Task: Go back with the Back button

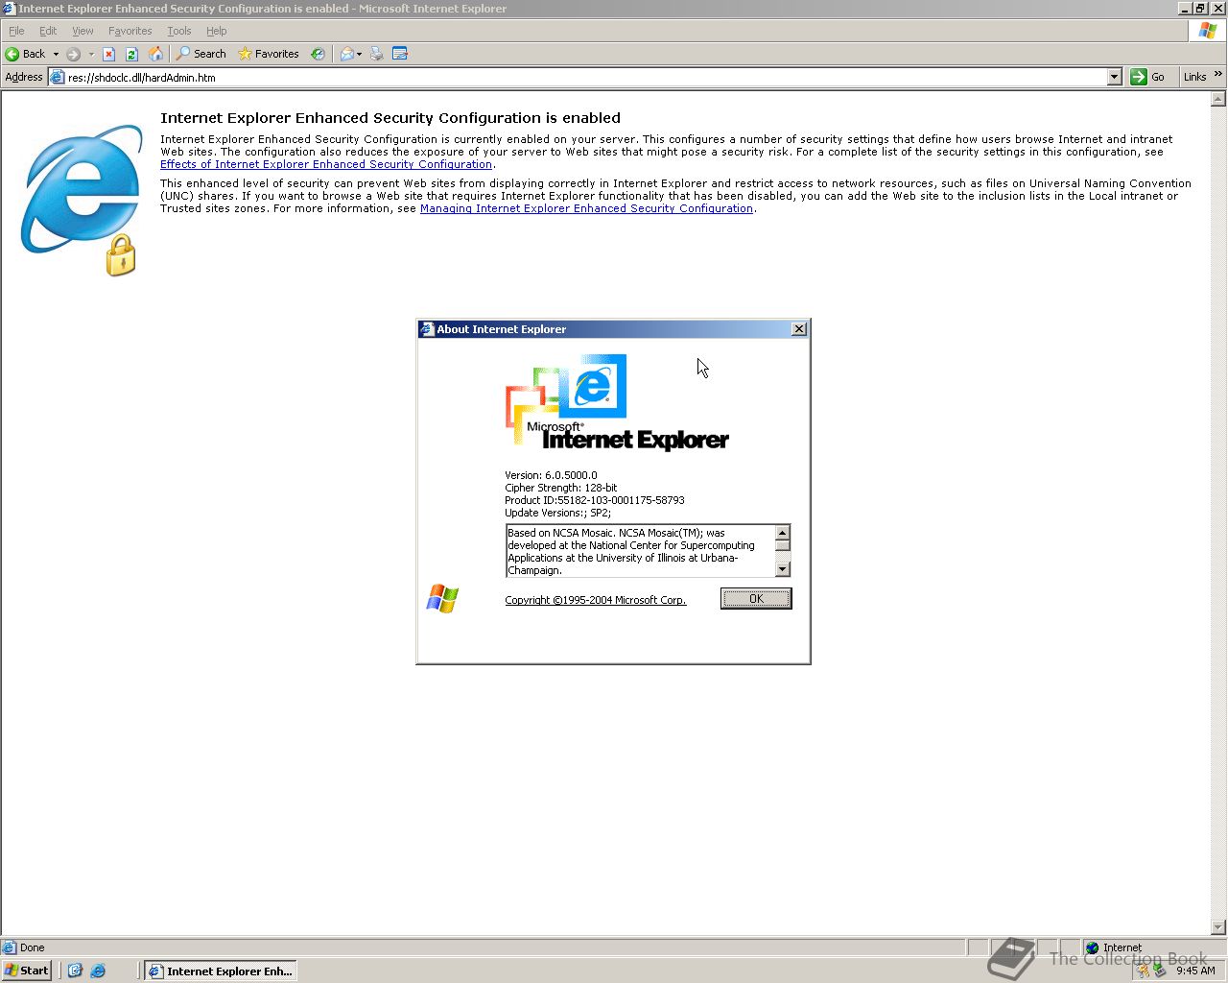Action: 25,54
